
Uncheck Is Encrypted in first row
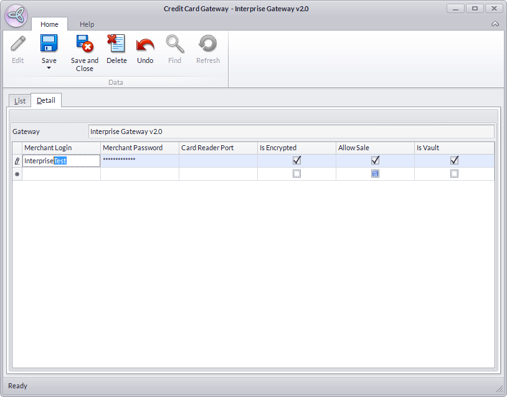(x=296, y=161)
